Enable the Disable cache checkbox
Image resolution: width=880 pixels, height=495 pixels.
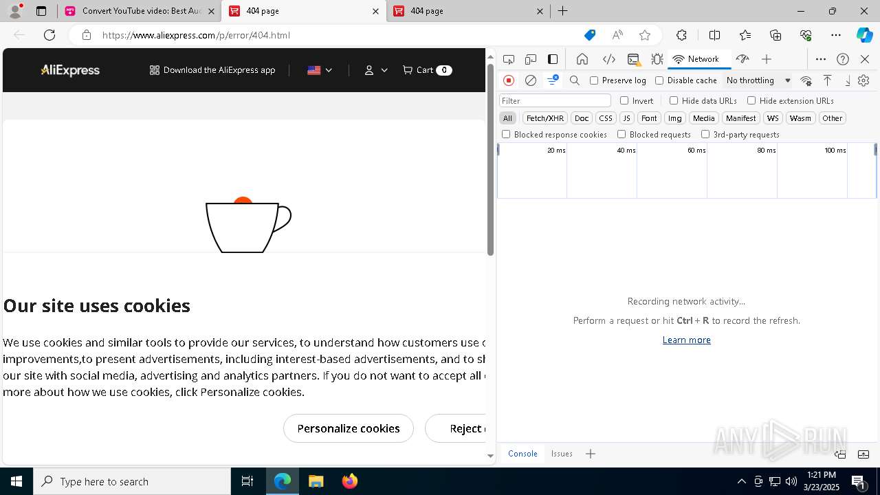pyautogui.click(x=659, y=80)
